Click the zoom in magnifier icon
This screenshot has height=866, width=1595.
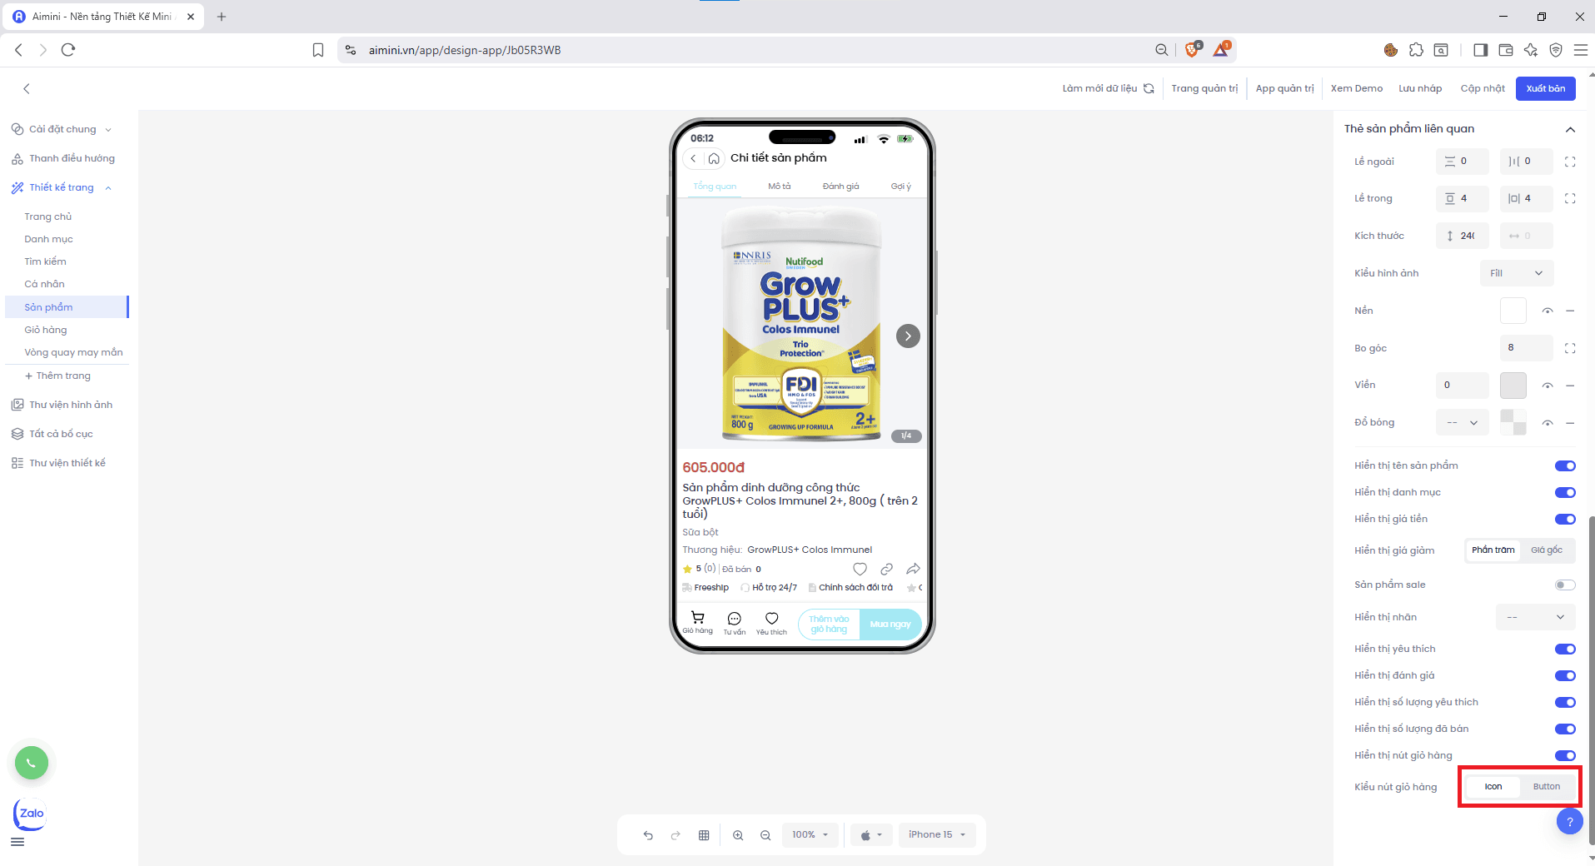738,835
